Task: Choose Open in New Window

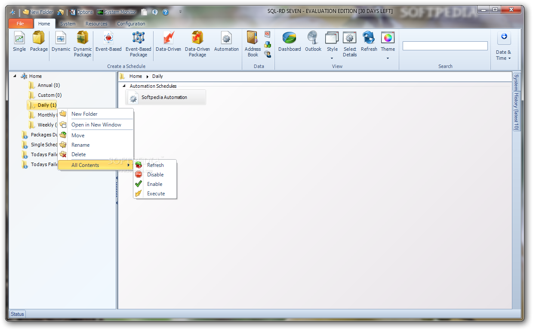Action: coord(96,125)
